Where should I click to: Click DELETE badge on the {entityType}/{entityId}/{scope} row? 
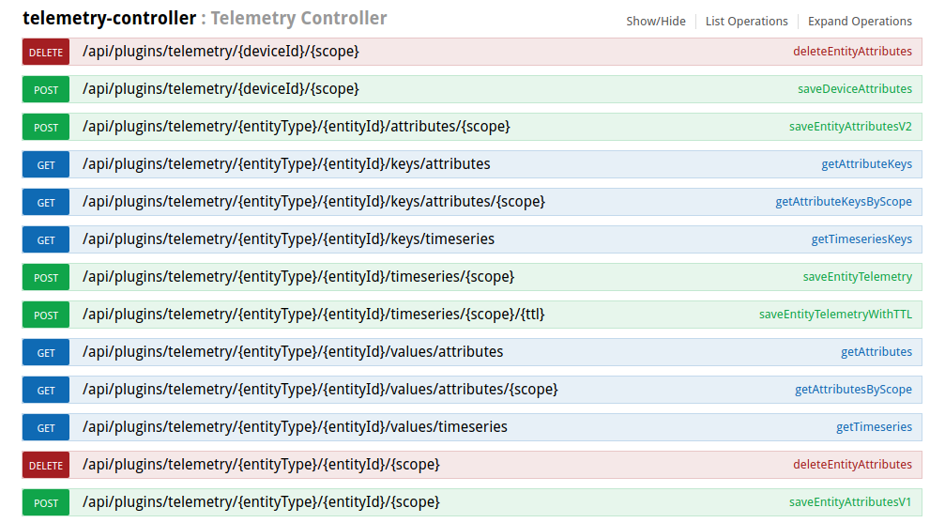point(46,466)
